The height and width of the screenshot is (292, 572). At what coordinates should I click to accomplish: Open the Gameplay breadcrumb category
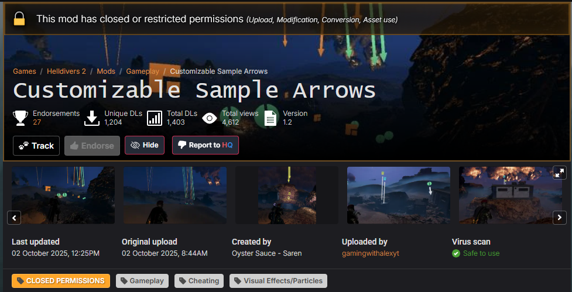(x=143, y=71)
